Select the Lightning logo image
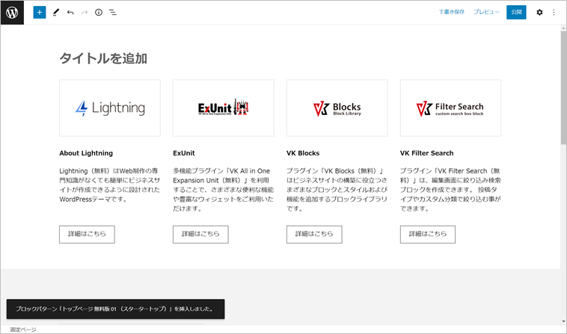This screenshot has width=567, height=334. (110, 108)
